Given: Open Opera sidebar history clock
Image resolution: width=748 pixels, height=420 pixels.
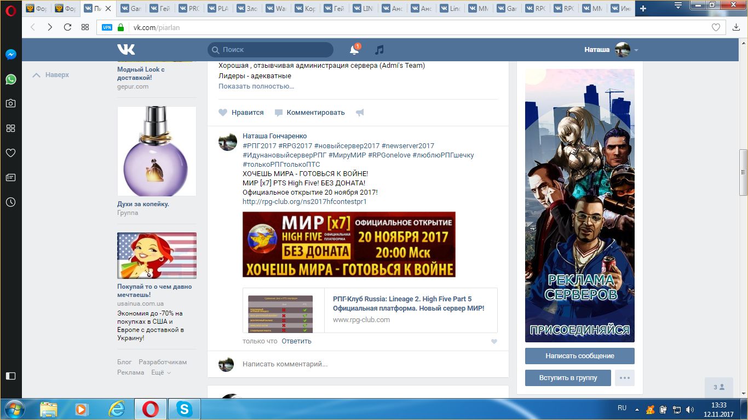Looking at the screenshot, I should point(10,202).
